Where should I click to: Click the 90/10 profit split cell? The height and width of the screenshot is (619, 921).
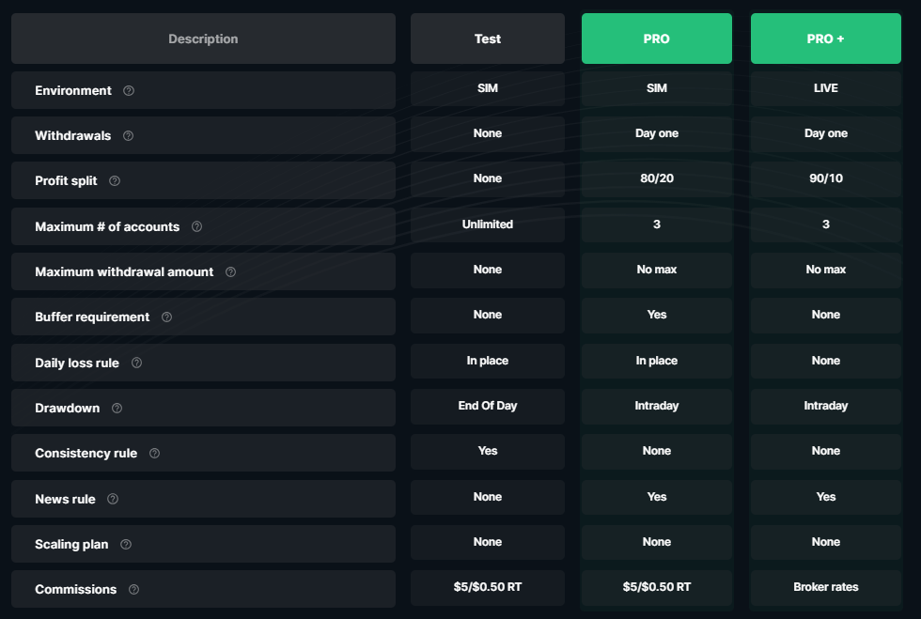click(825, 178)
